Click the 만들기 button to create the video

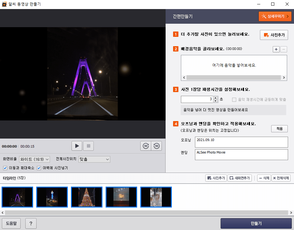(257, 223)
